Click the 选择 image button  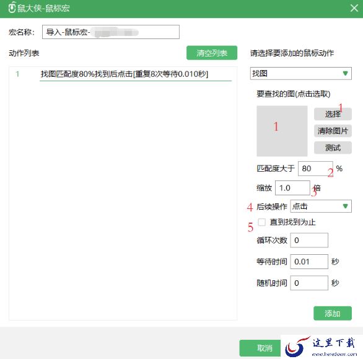333,114
